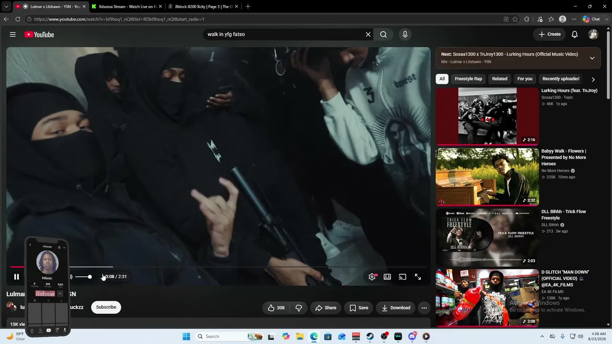Open the media control music icon

click(x=540, y=19)
